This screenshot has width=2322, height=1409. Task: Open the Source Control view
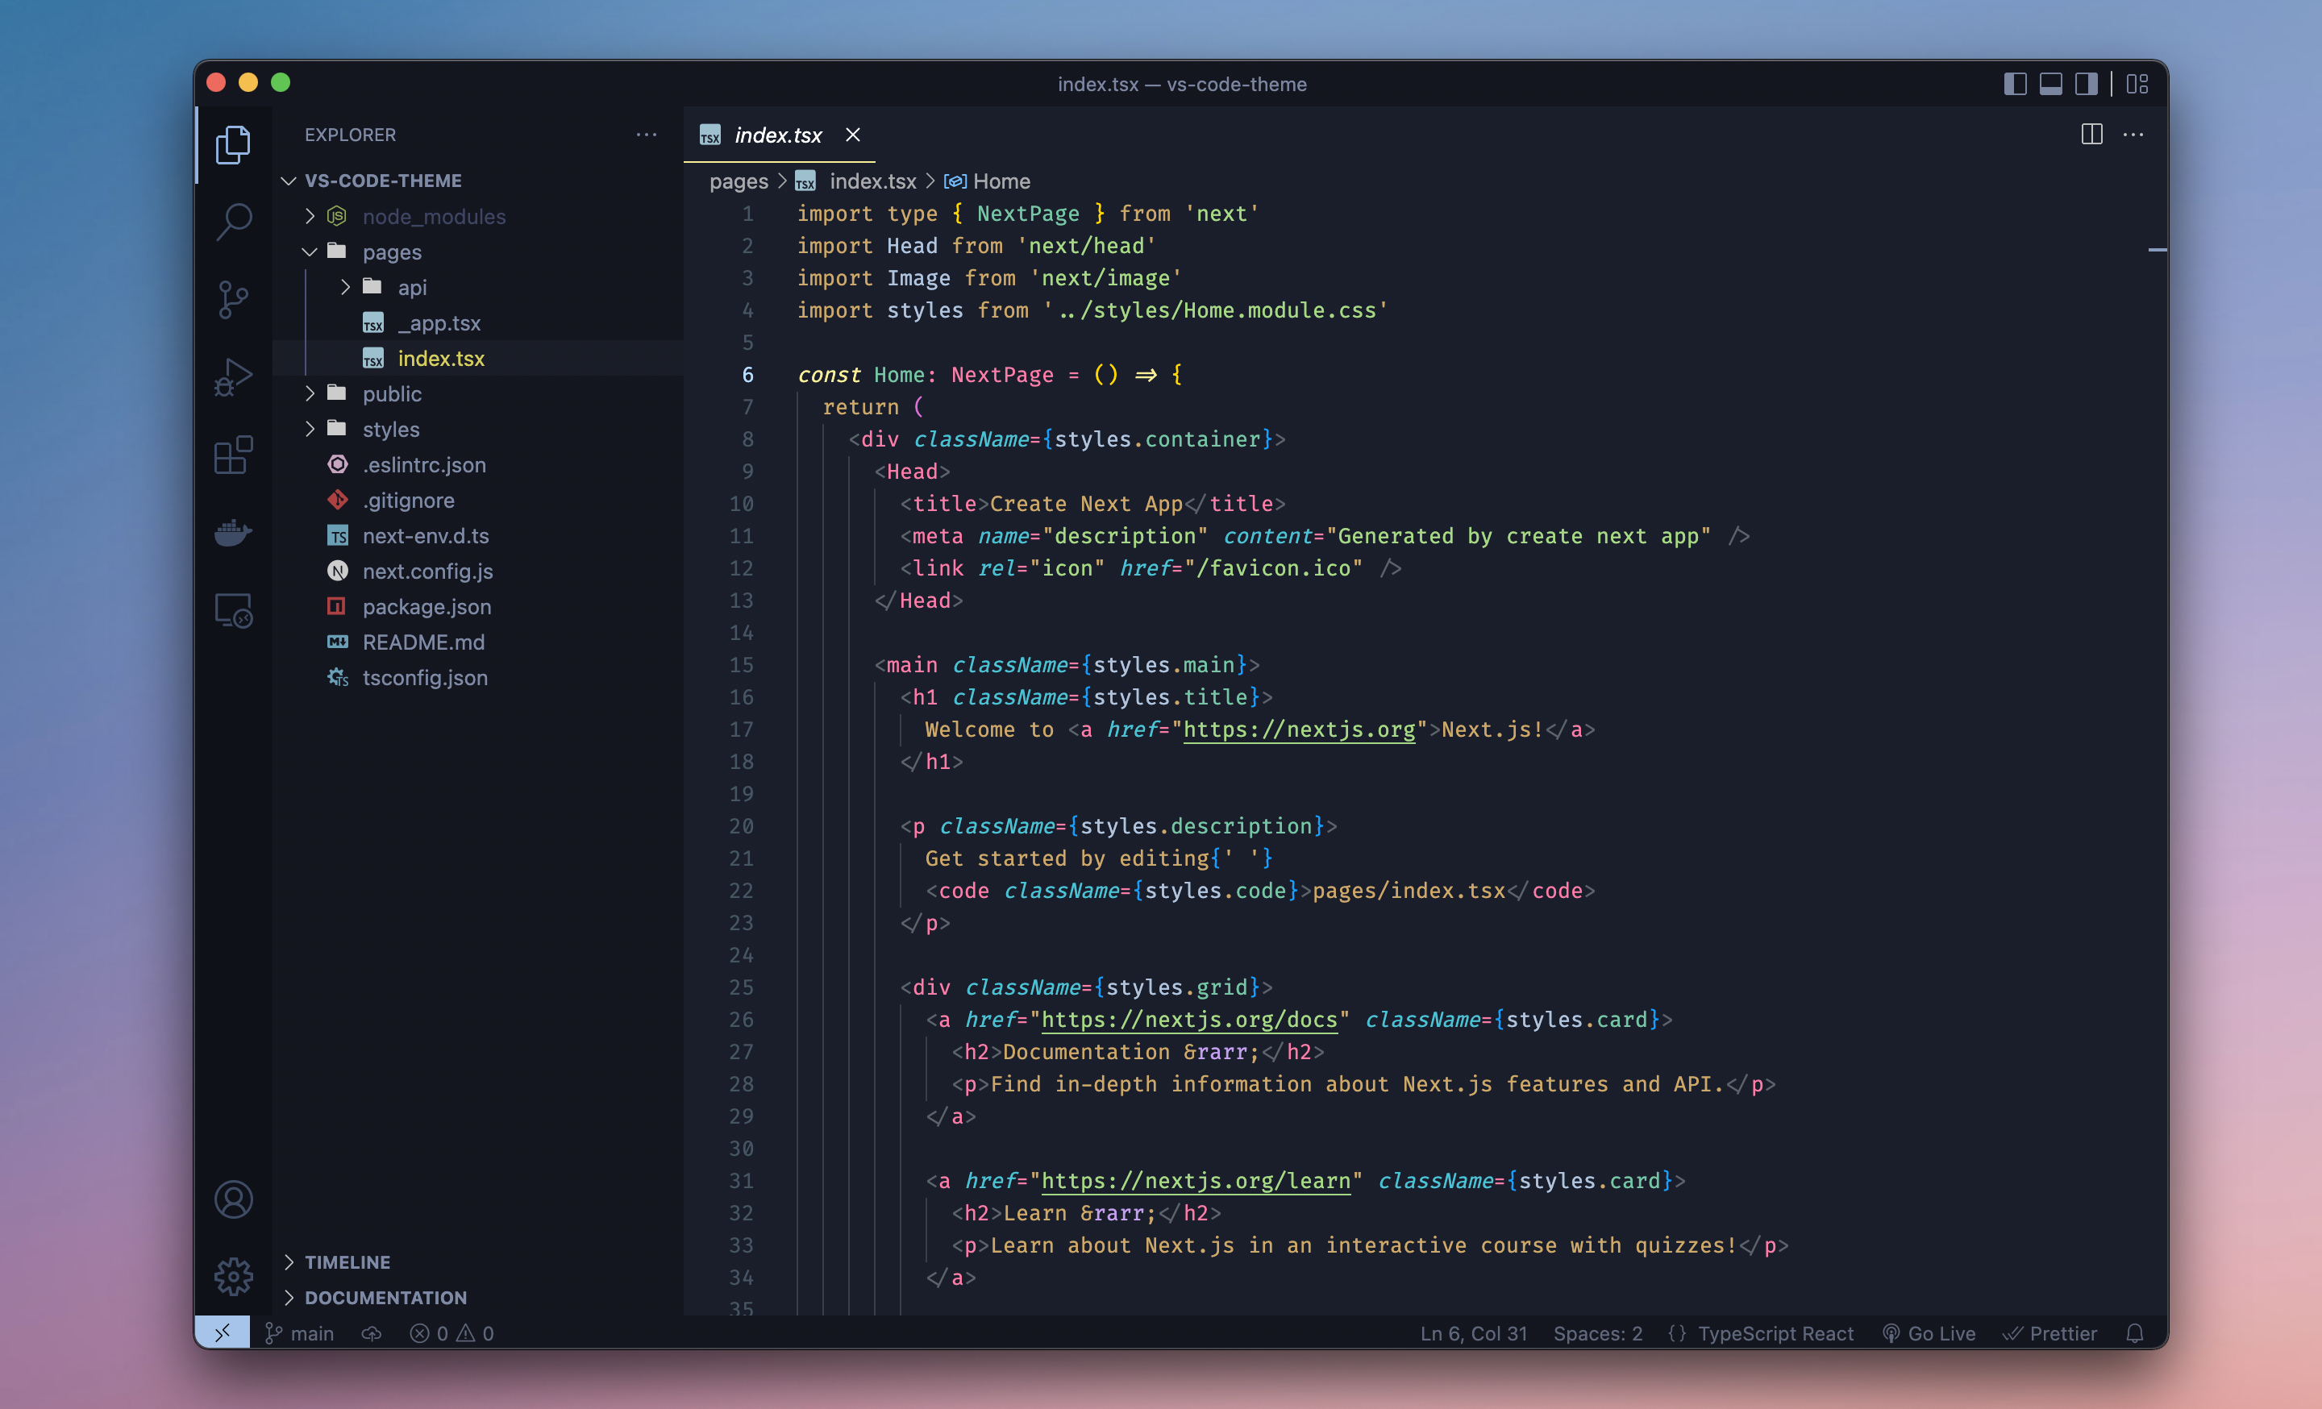[x=233, y=300]
